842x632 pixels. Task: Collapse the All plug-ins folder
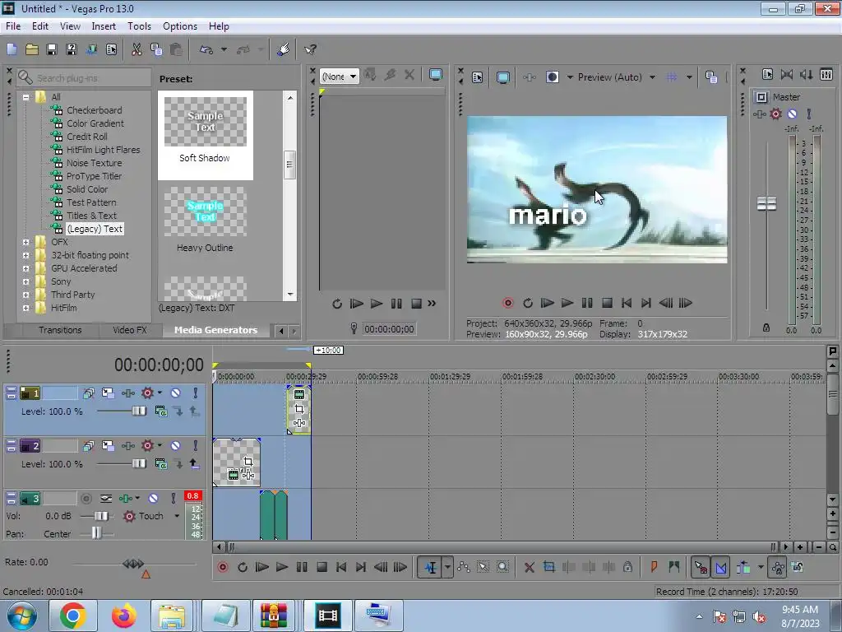tap(25, 97)
